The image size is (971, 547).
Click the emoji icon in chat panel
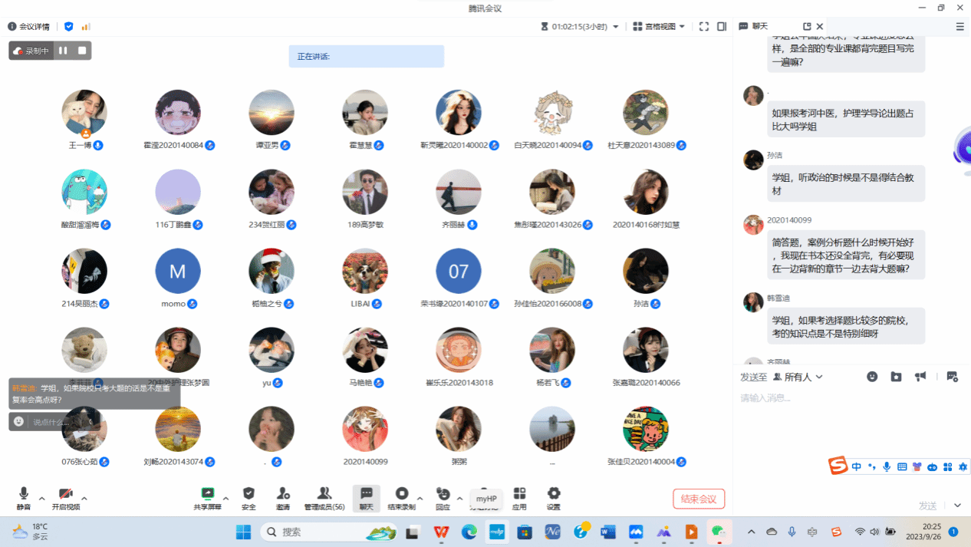[x=872, y=377]
